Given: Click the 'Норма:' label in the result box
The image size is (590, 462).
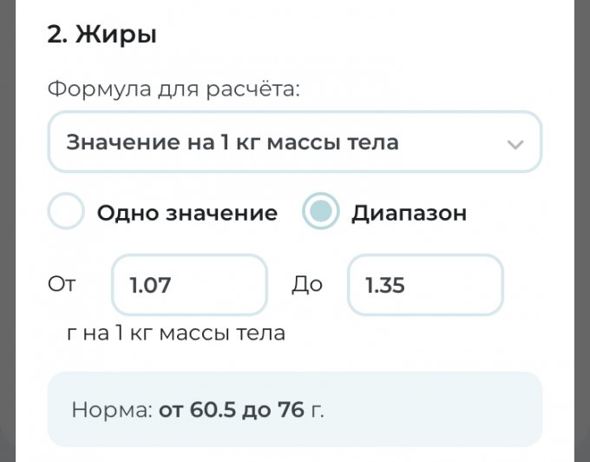Looking at the screenshot, I should point(112,410).
